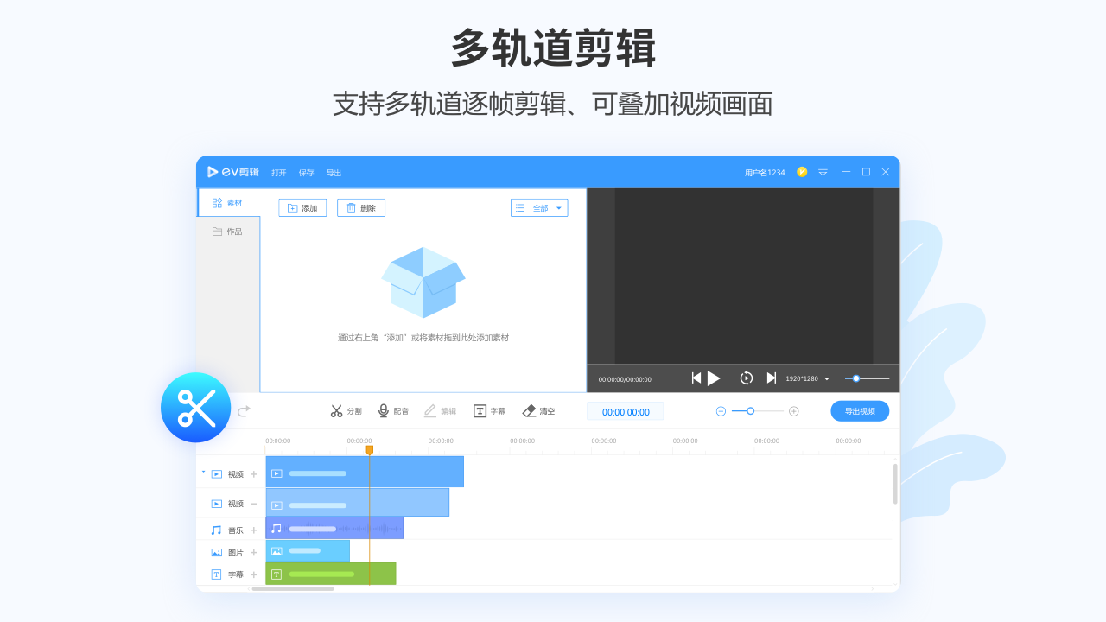This screenshot has height=622, width=1106.
Task: Open the 1920*1280 resolution dropdown
Action: point(808,379)
